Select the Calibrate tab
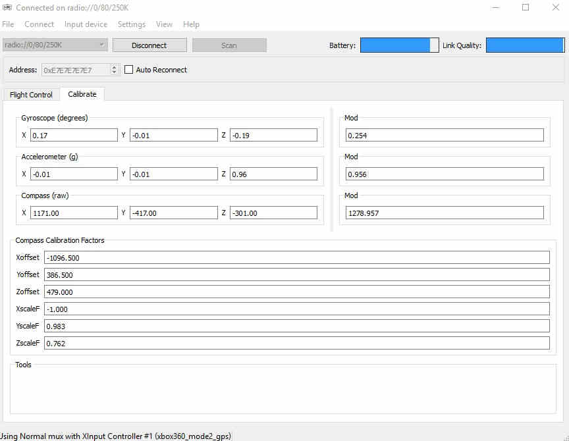The height and width of the screenshot is (441, 569). [82, 94]
